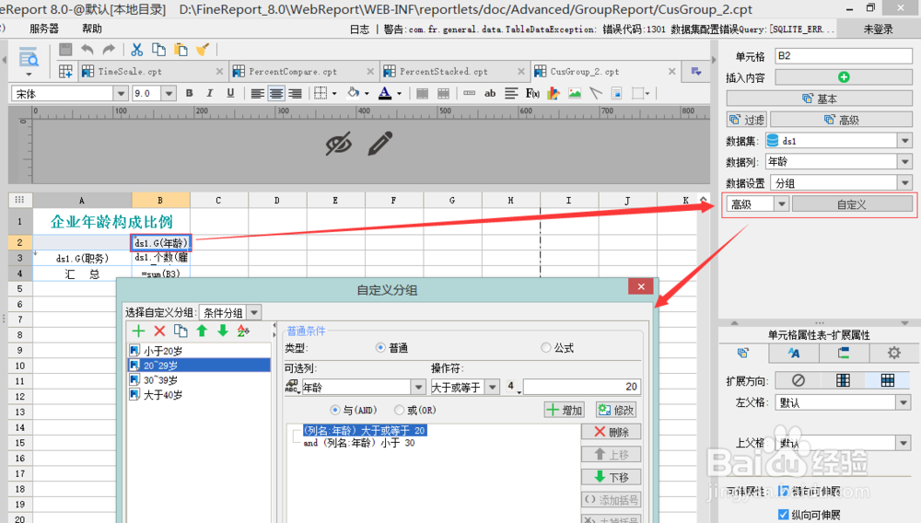Click green plus insert content button
This screenshot has width=921, height=523.
[844, 77]
